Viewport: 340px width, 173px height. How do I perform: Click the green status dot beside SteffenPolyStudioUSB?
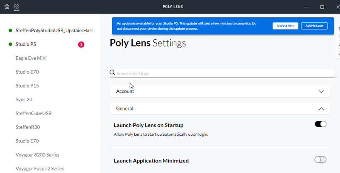pyautogui.click(x=10, y=30)
